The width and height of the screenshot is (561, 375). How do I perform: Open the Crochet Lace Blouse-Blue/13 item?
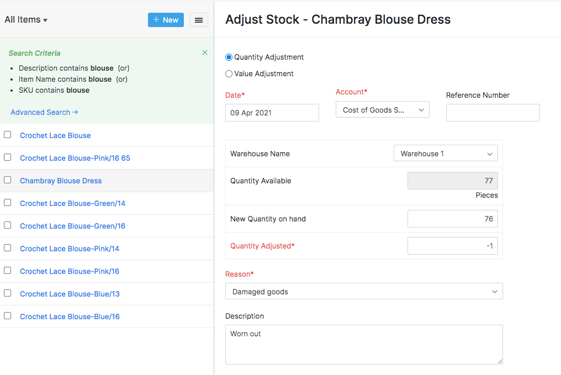(x=69, y=293)
